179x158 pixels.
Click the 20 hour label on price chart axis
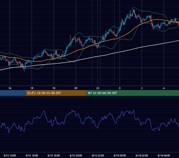pyautogui.click(x=76, y=88)
